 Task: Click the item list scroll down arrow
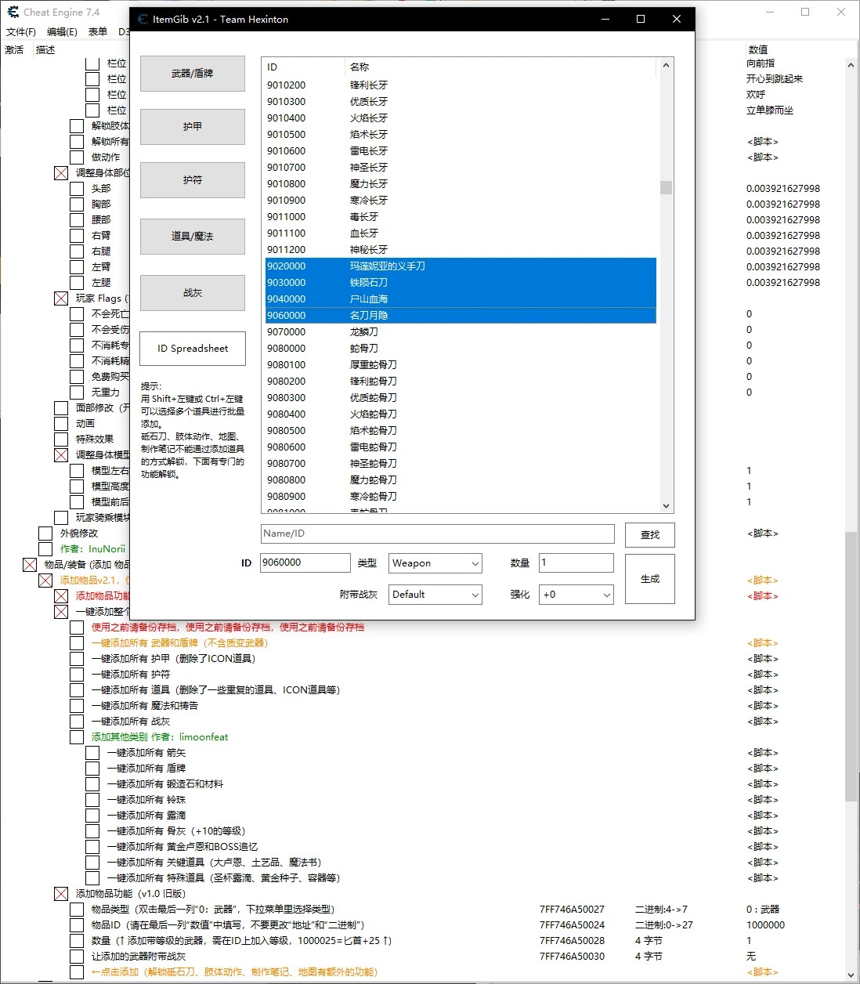pos(667,506)
